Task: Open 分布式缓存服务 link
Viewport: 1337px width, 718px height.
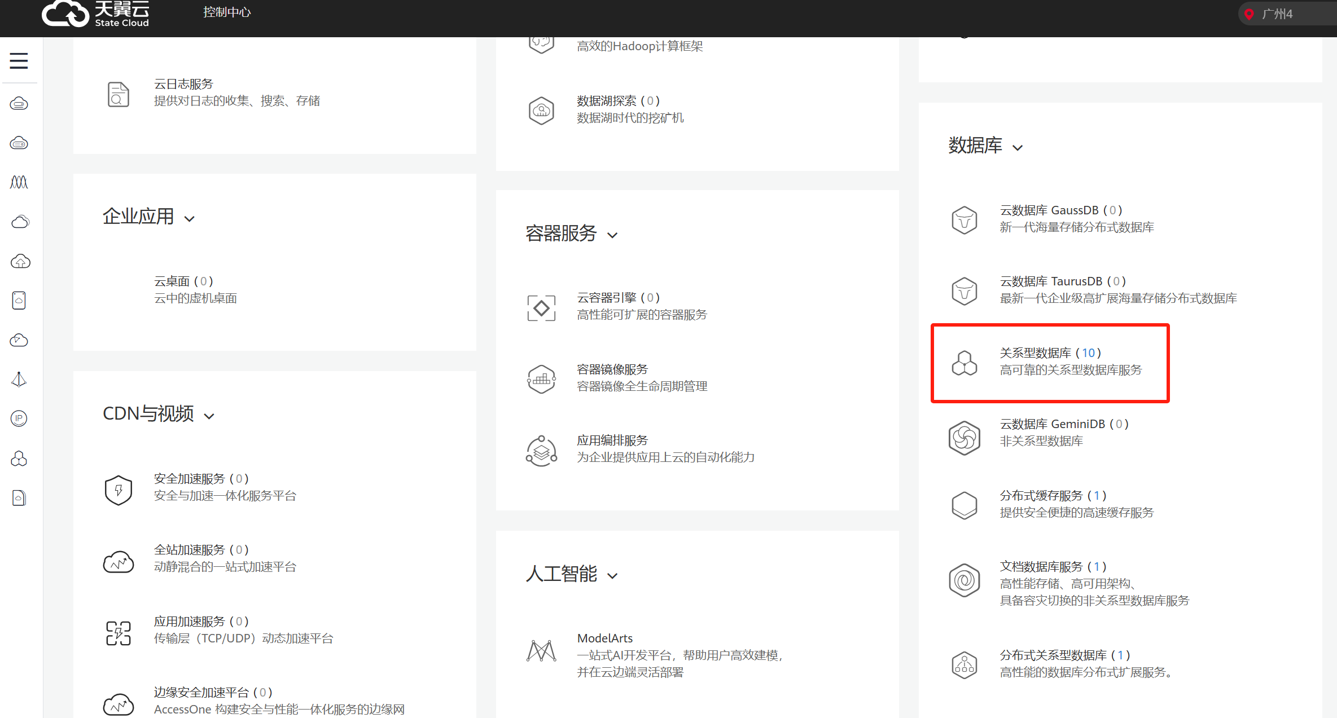Action: pyautogui.click(x=1053, y=496)
